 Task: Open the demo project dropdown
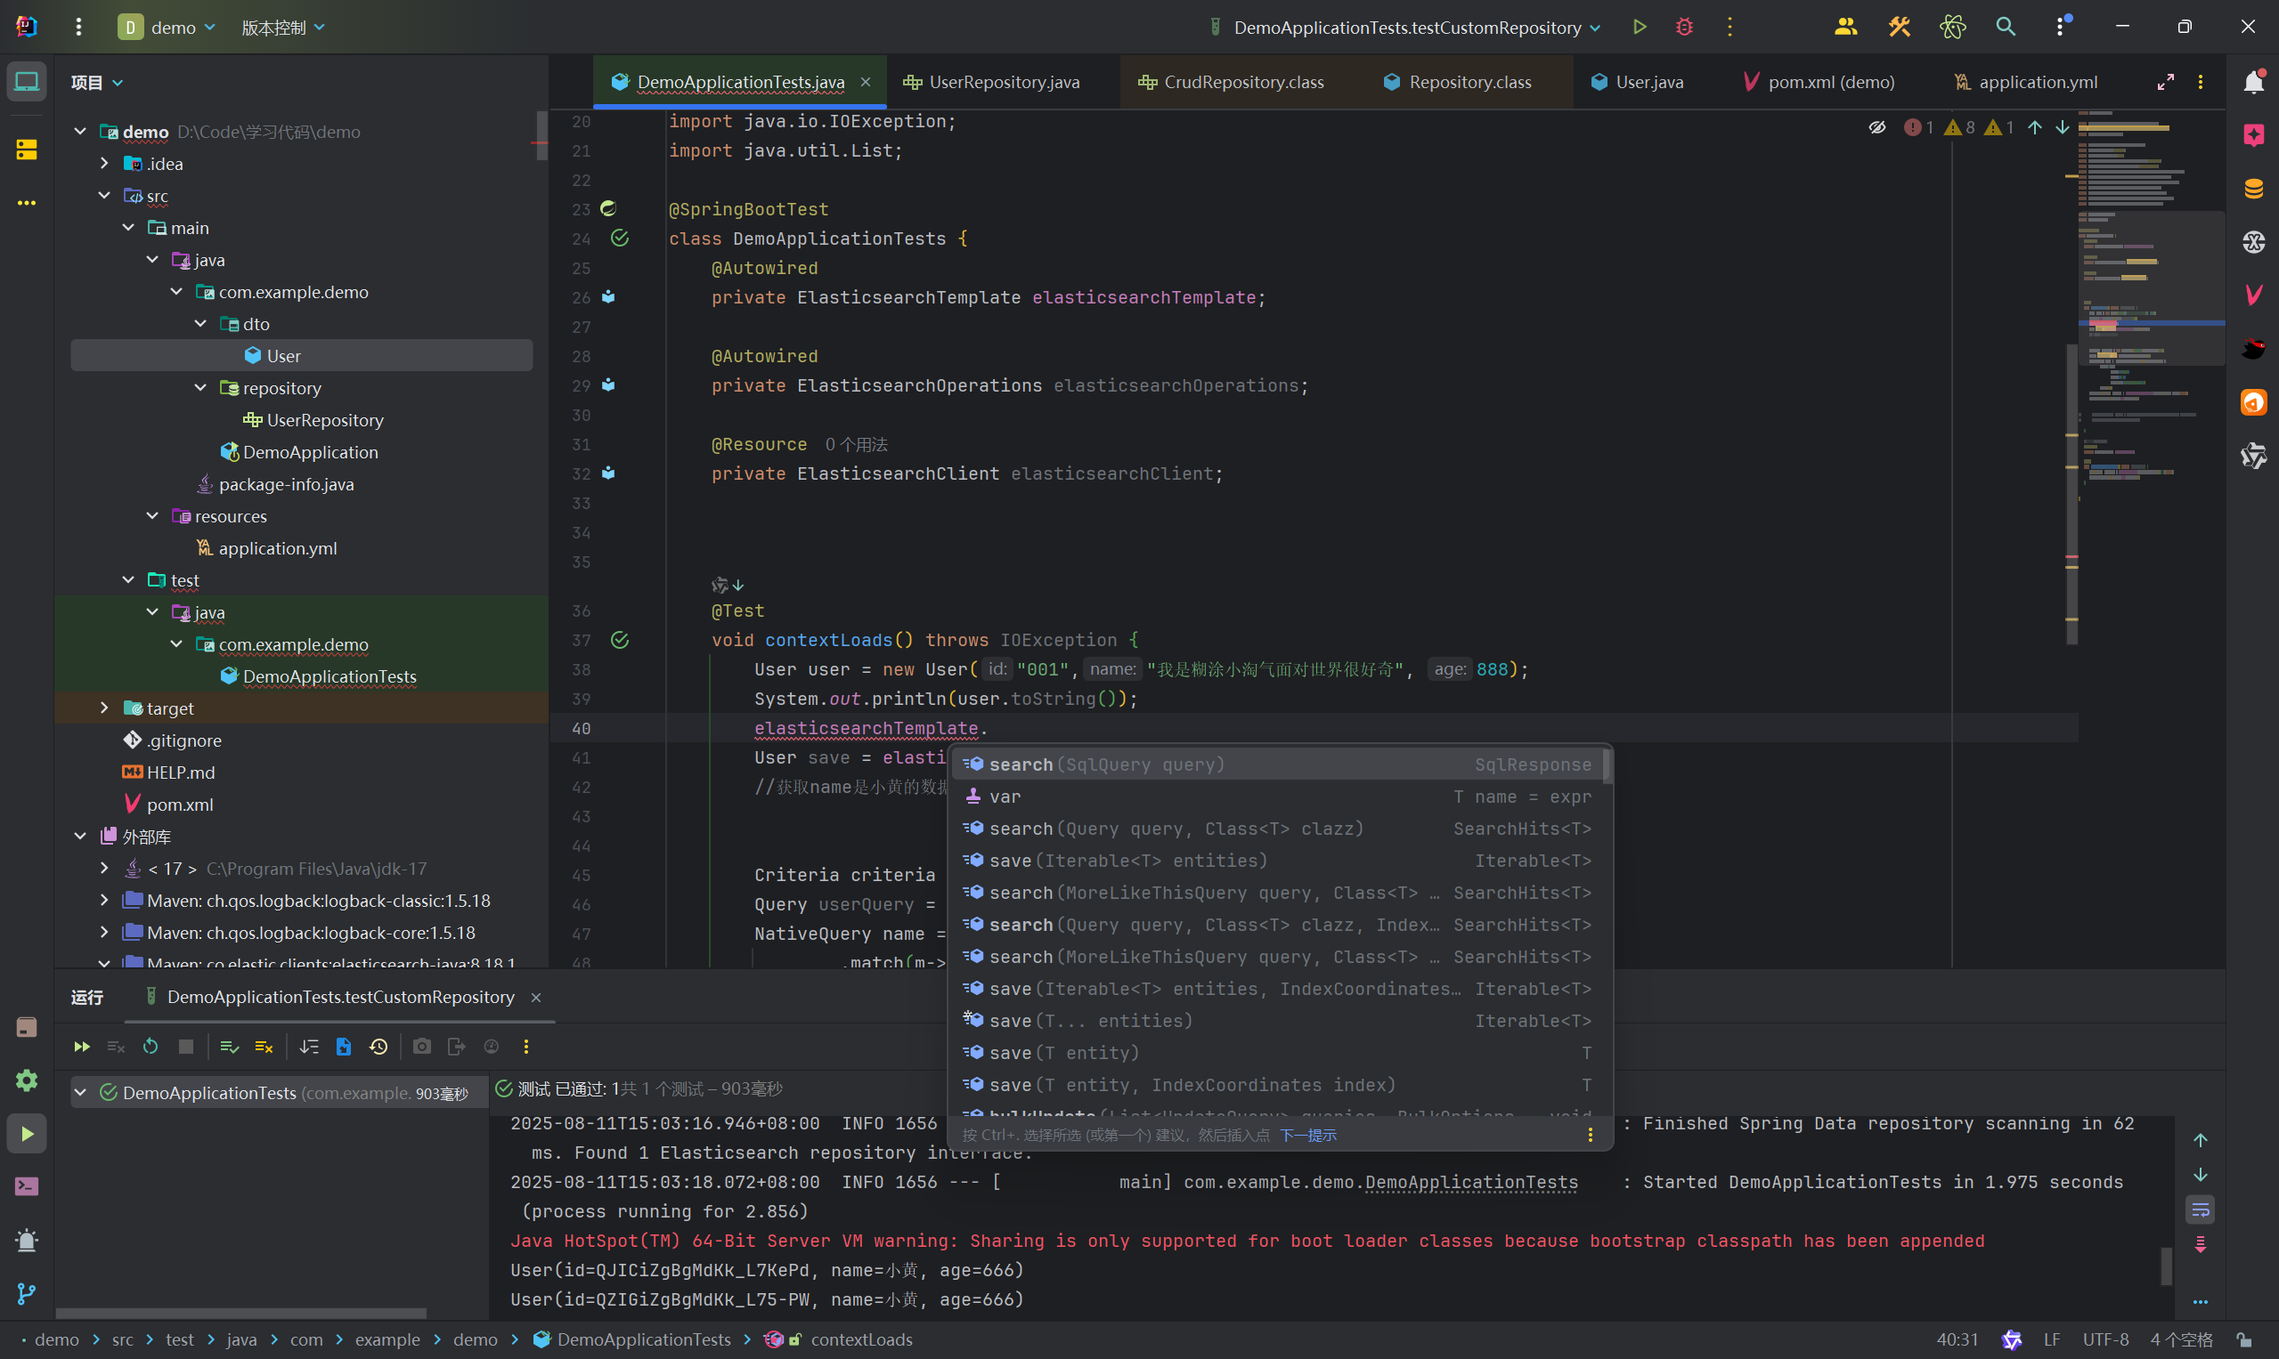pyautogui.click(x=167, y=28)
